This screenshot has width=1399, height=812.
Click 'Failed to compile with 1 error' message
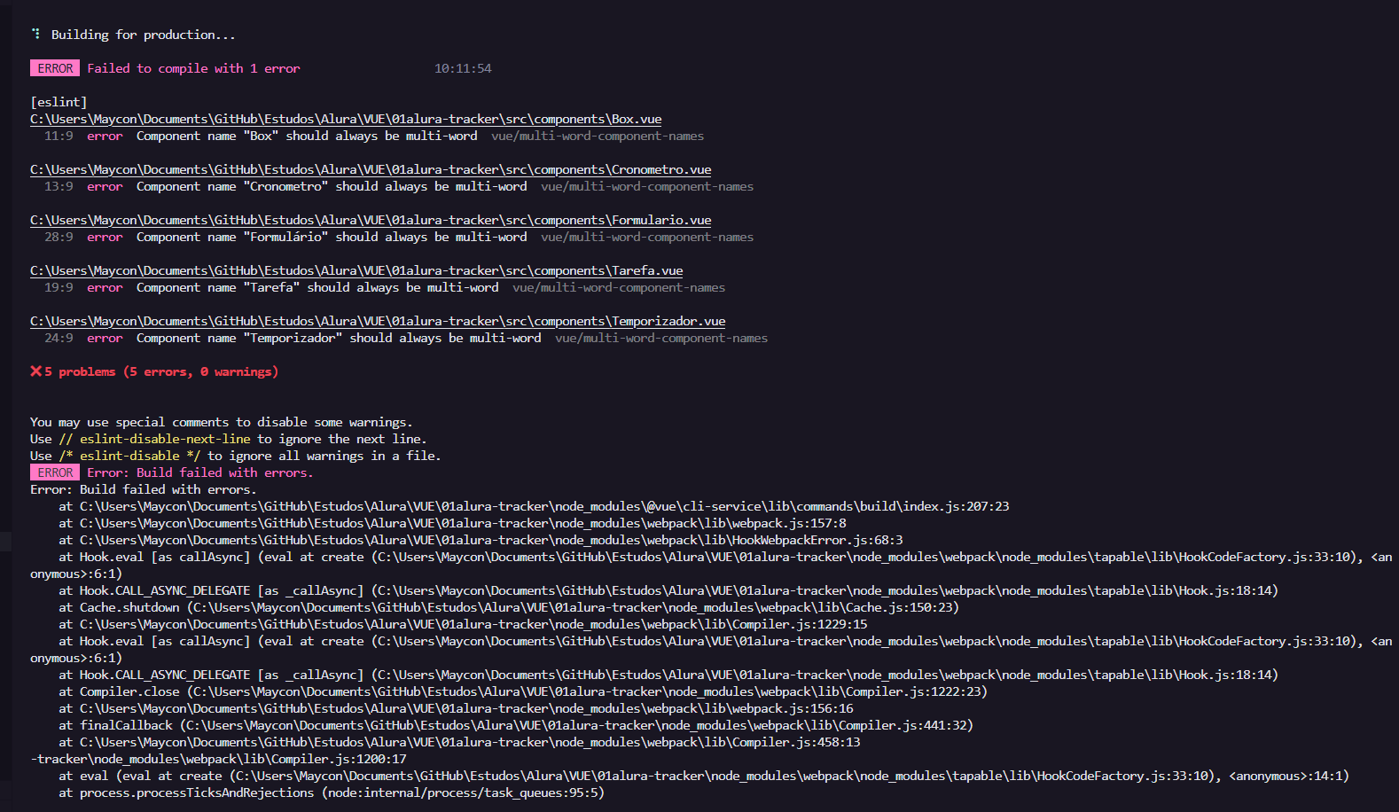pyautogui.click(x=193, y=68)
